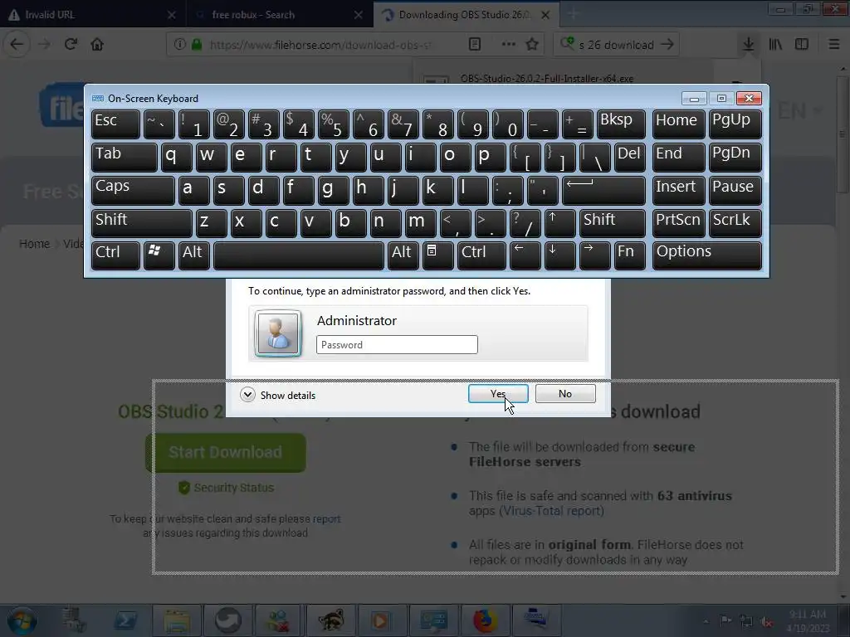This screenshot has width=850, height=637.
Task: Bookmark this page with star icon
Action: click(532, 45)
